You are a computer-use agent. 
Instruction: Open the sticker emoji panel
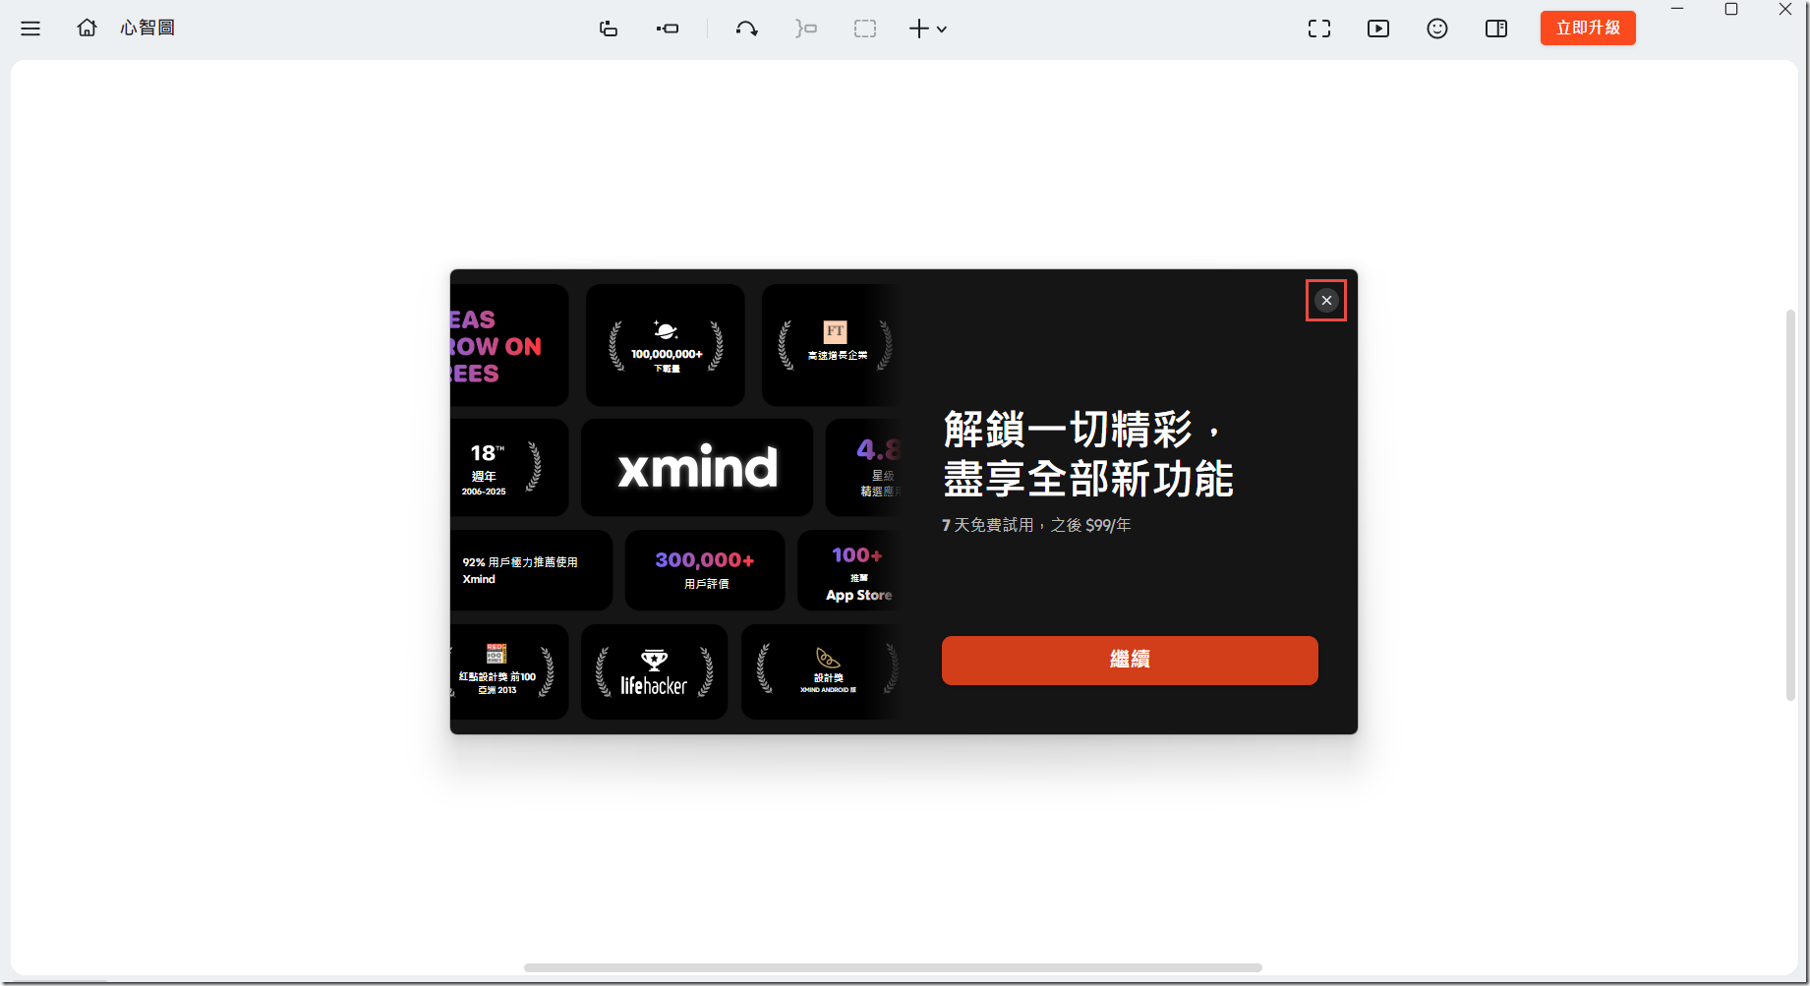click(1437, 29)
